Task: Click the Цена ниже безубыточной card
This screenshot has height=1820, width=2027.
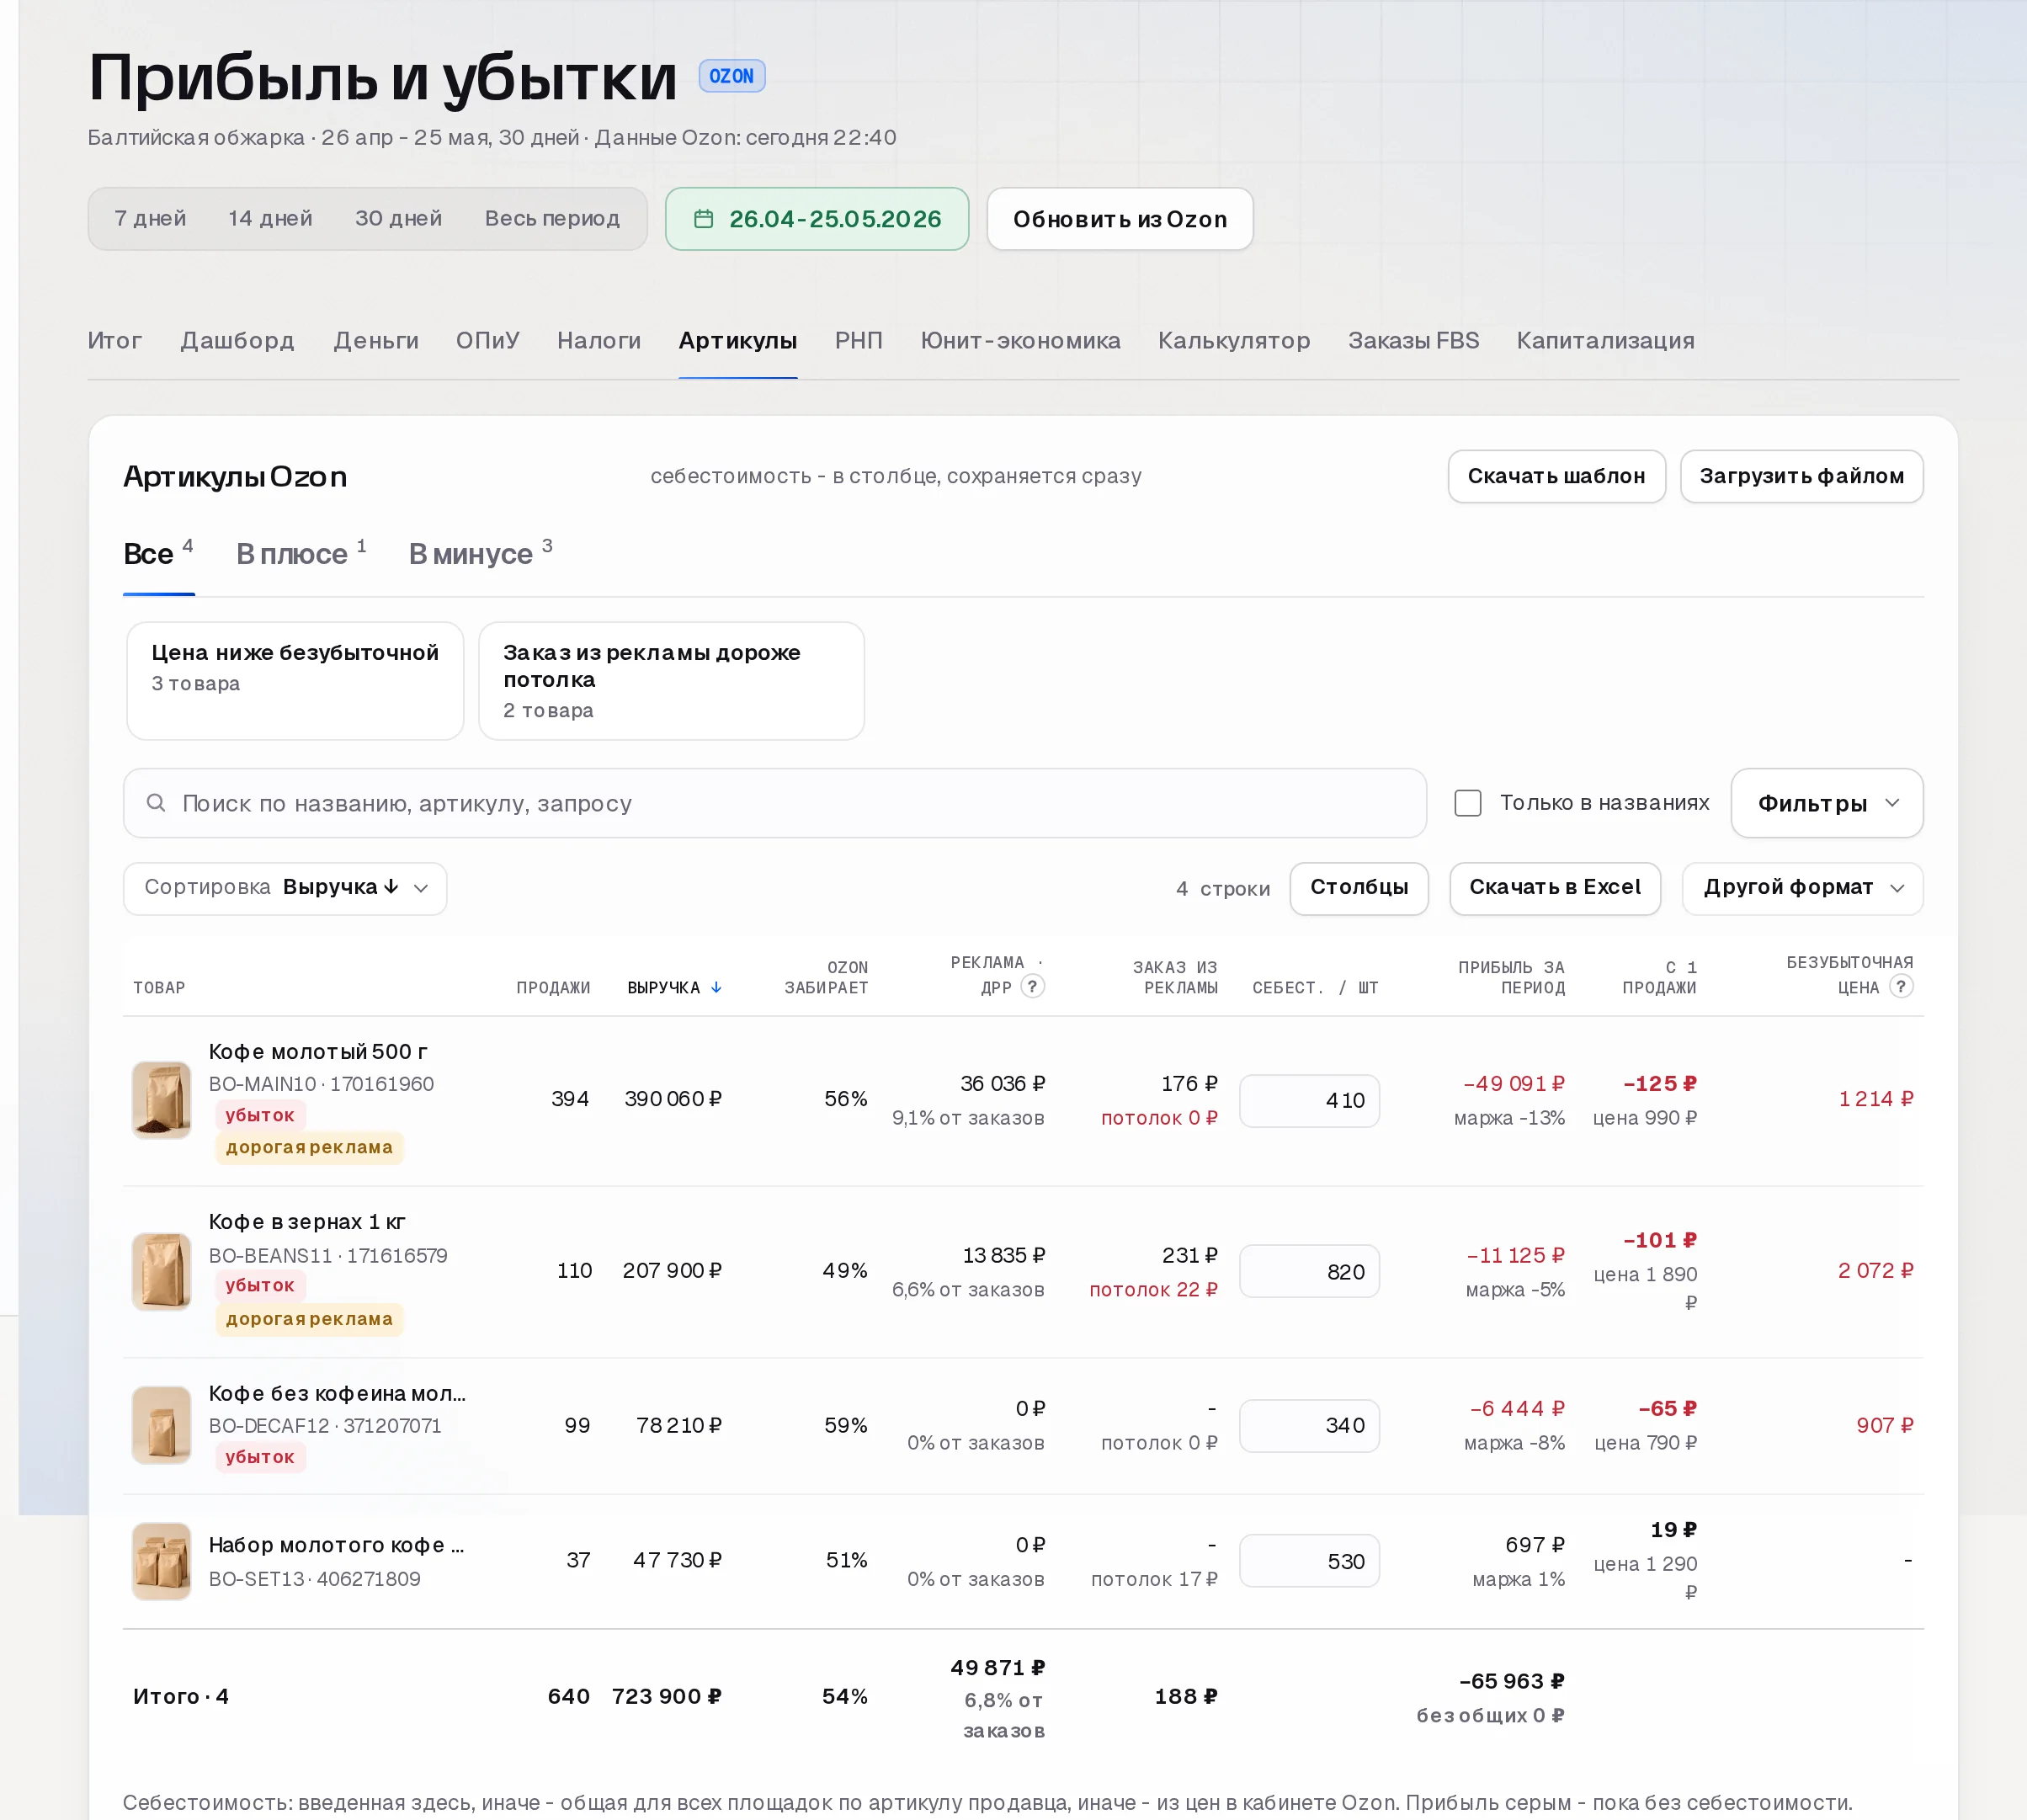Action: (x=295, y=681)
